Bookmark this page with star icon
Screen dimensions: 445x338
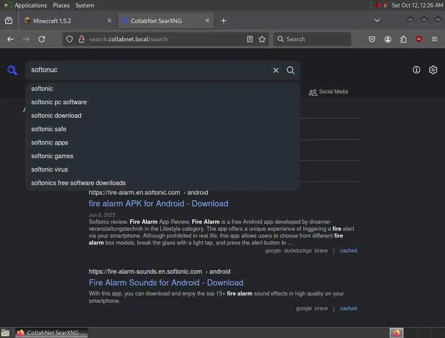click(262, 39)
